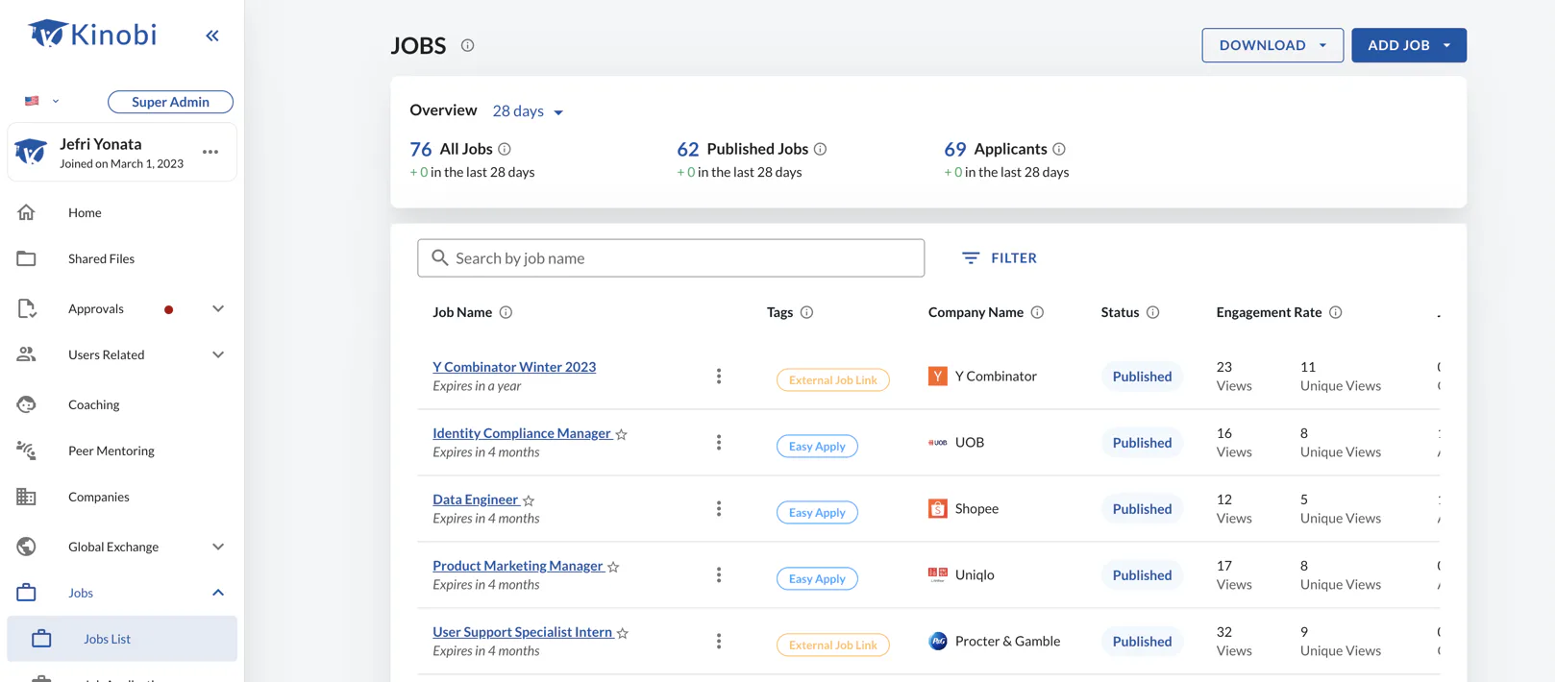Favorite the User Support Specialist Intern job
Image resolution: width=1556 pixels, height=682 pixels.
623,633
